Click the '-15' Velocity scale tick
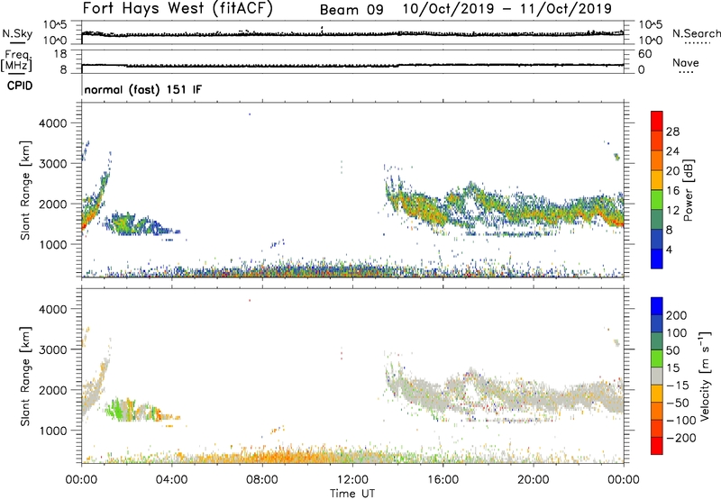The image size is (721, 499). click(x=677, y=385)
